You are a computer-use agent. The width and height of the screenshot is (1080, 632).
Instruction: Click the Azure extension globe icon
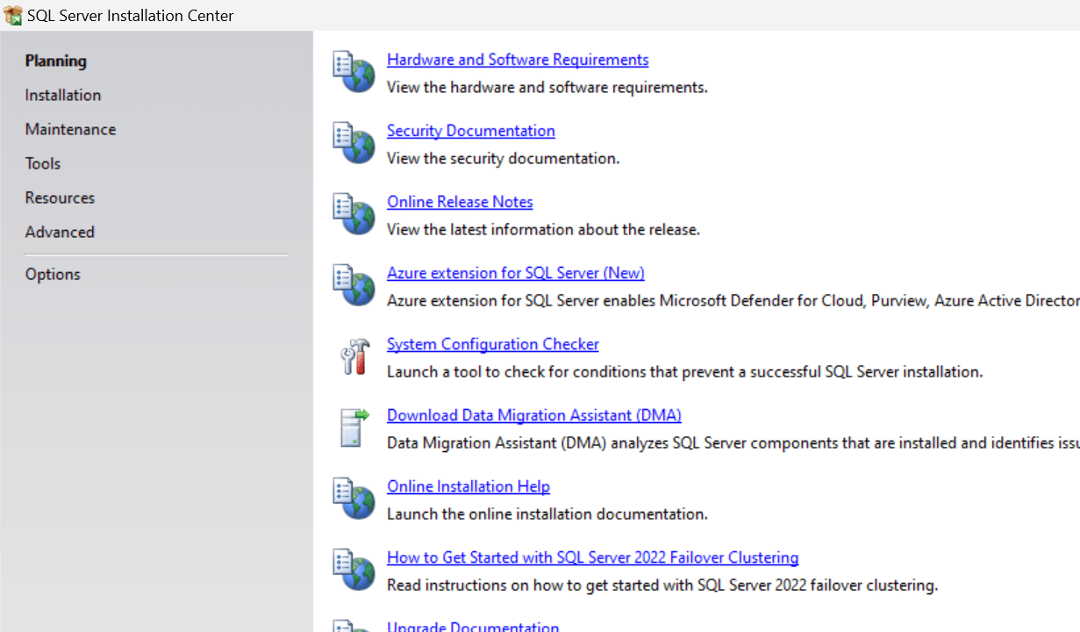pyautogui.click(x=354, y=285)
